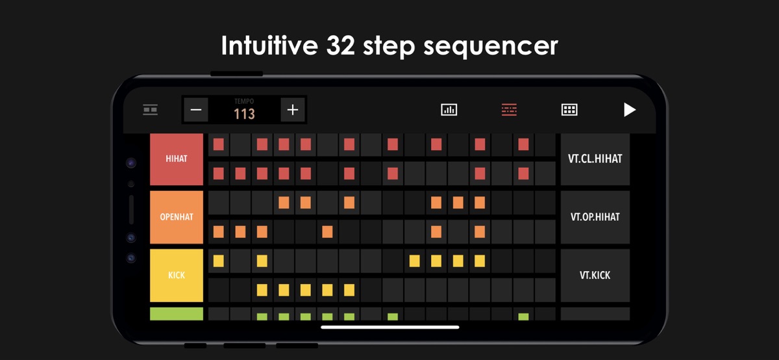The height and width of the screenshot is (360, 779).
Task: Select the orange OPENHAT track pad
Action: tap(177, 217)
